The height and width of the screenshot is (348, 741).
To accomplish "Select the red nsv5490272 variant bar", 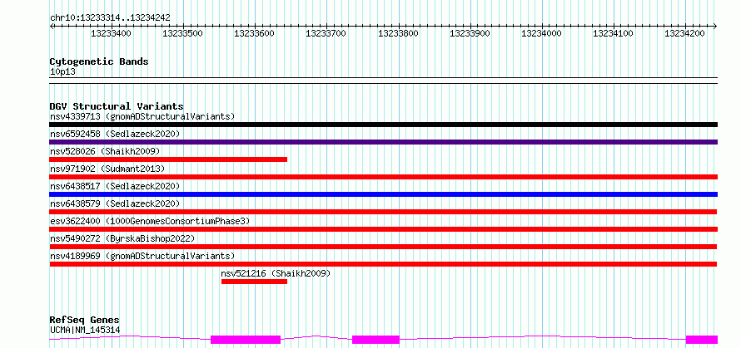I will [x=383, y=247].
